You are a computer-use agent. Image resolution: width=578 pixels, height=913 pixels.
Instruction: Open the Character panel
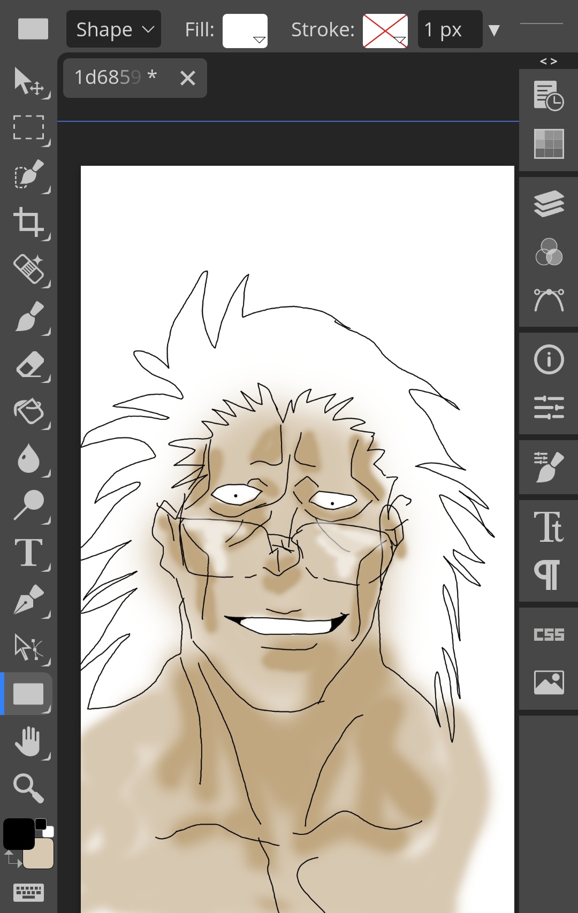(x=549, y=527)
